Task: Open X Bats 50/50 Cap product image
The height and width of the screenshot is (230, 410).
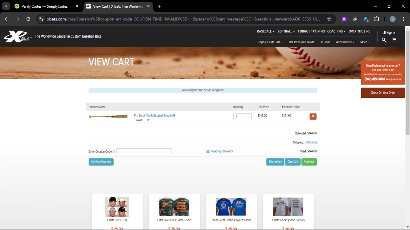Action: 117,207
